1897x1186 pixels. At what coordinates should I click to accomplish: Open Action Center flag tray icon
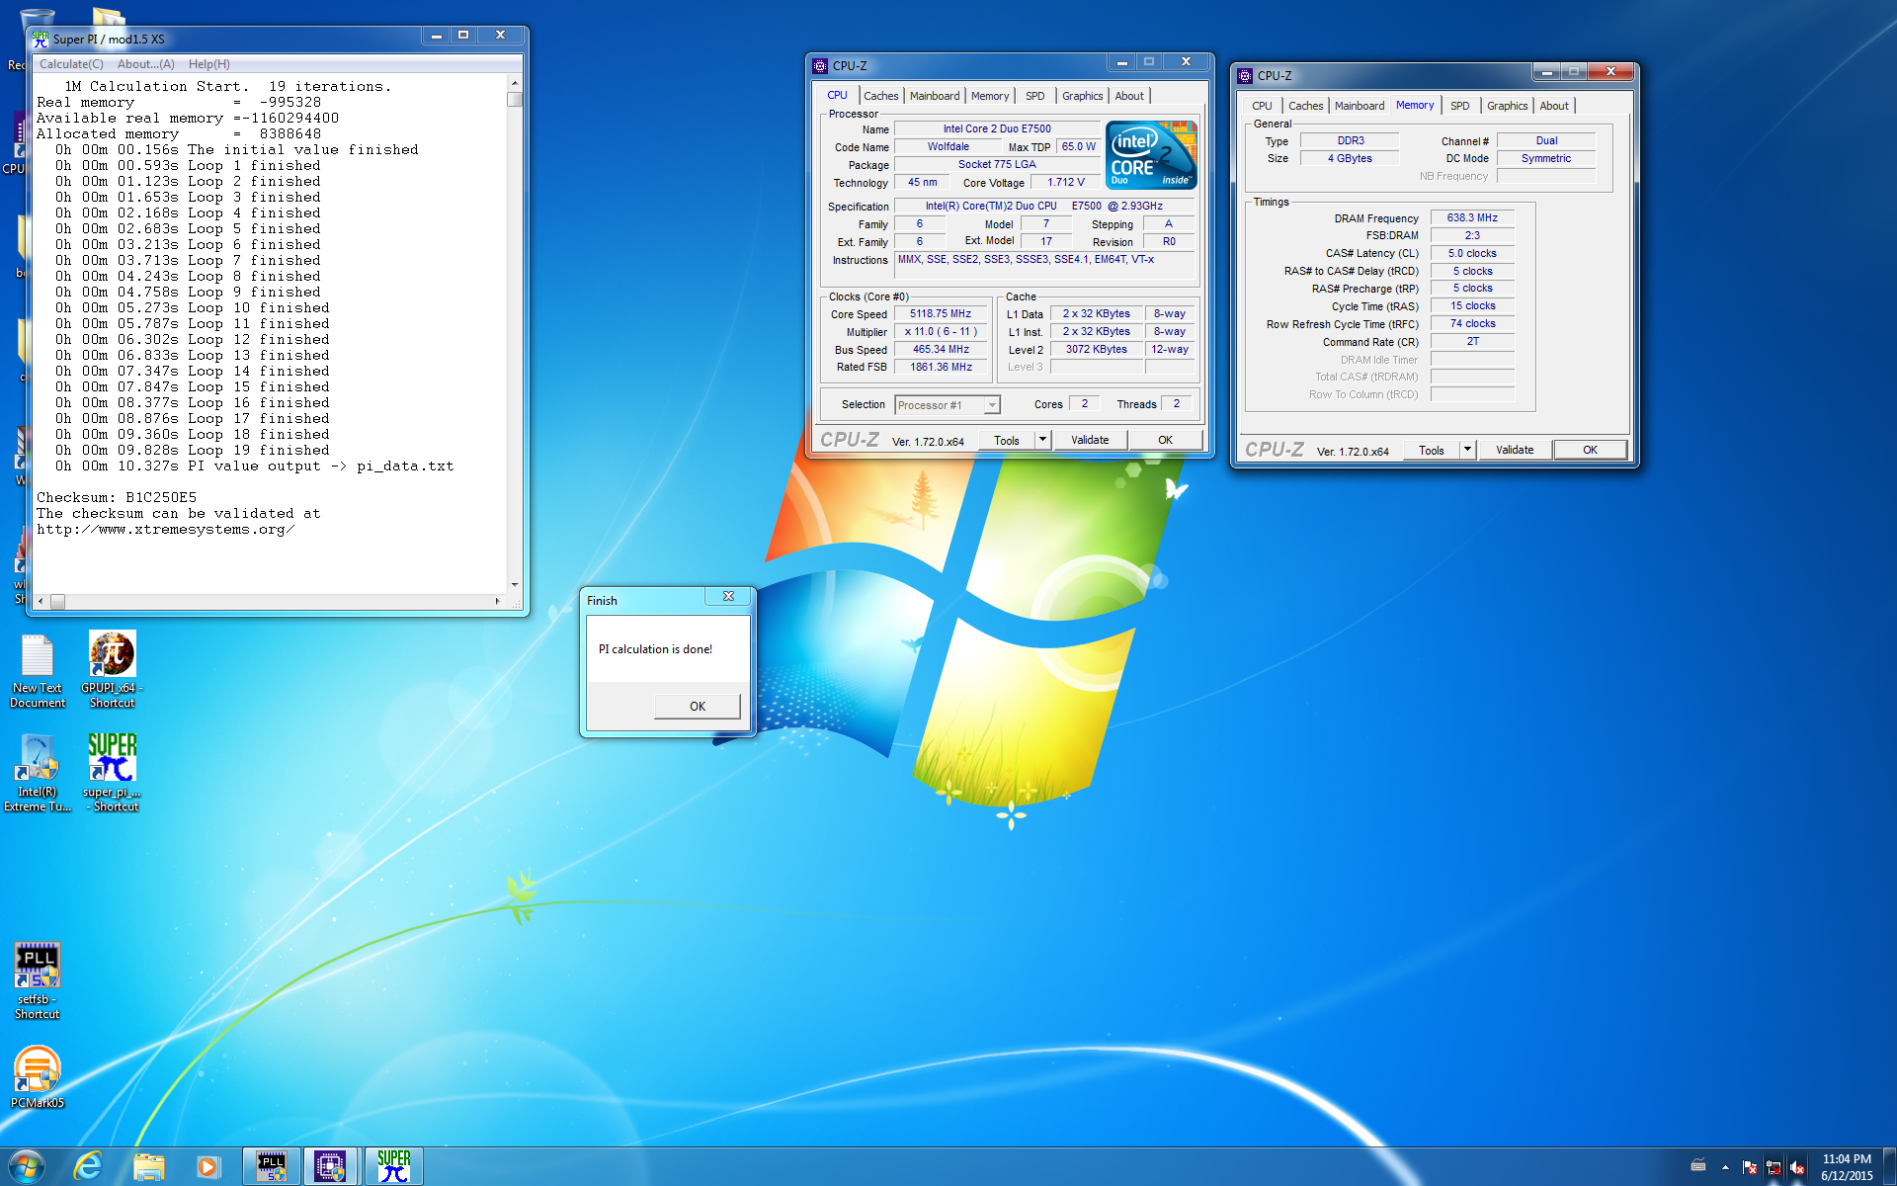[x=1750, y=1167]
